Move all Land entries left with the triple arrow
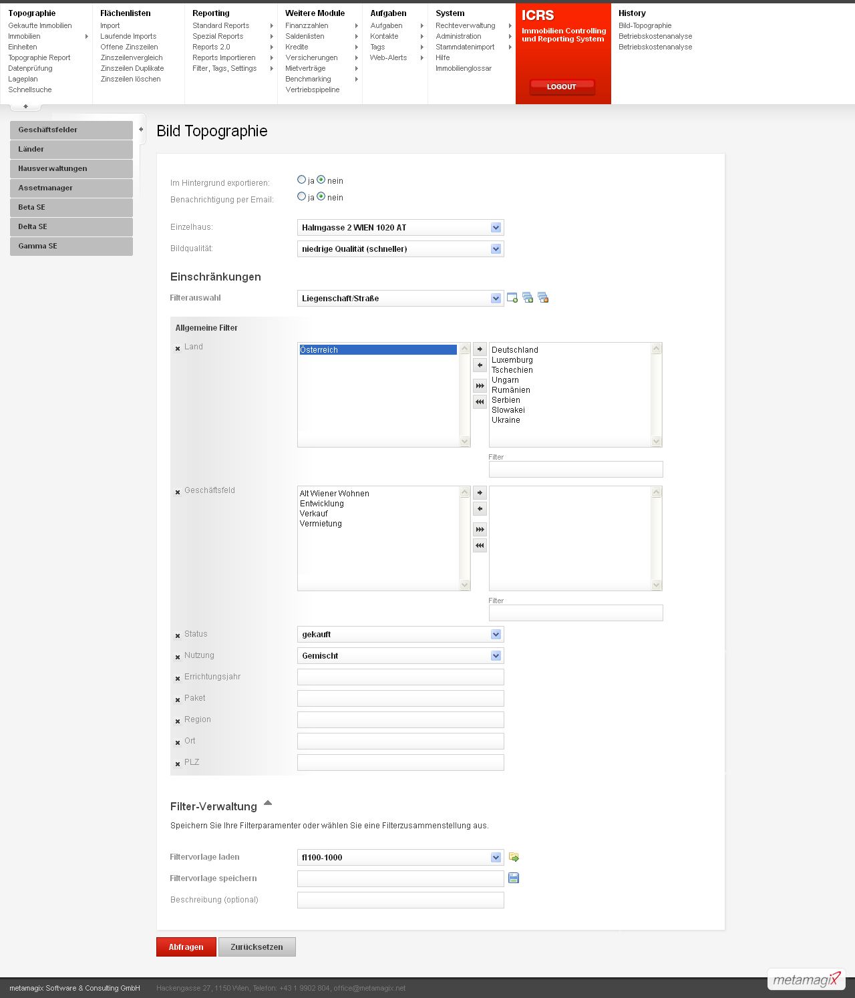The image size is (855, 998). (x=480, y=402)
